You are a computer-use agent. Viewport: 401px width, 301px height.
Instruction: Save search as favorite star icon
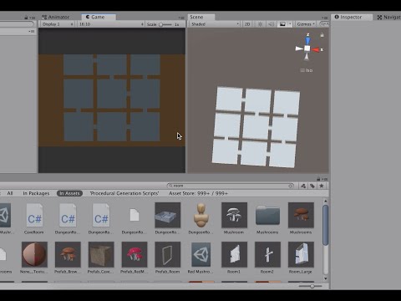(x=322, y=186)
